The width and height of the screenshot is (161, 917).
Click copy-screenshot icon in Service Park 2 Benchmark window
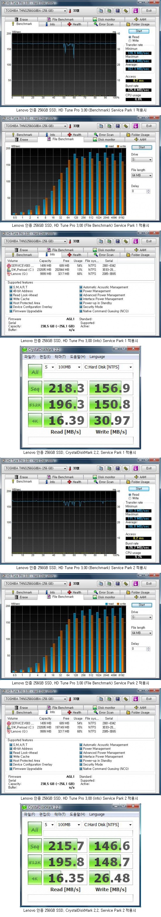click(x=109, y=468)
